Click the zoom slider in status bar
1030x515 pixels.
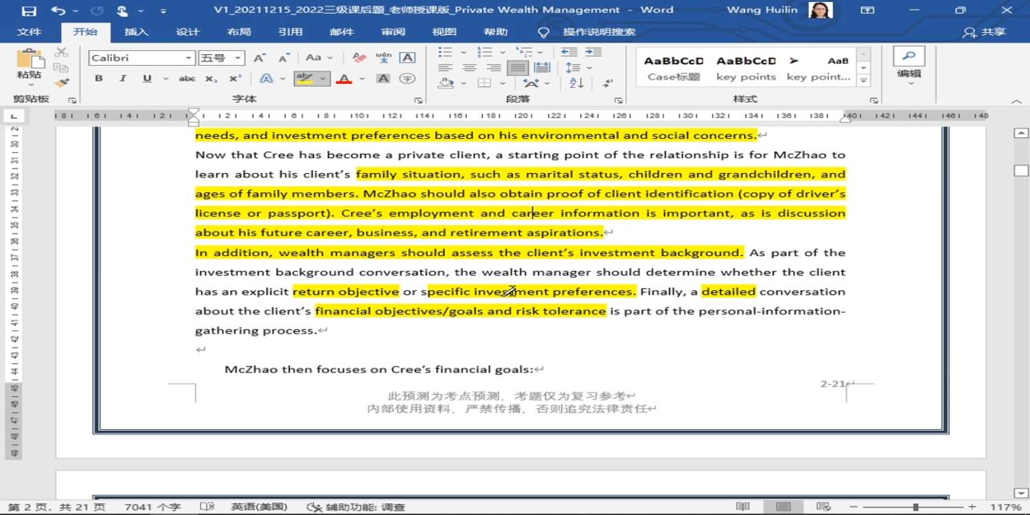pos(915,507)
